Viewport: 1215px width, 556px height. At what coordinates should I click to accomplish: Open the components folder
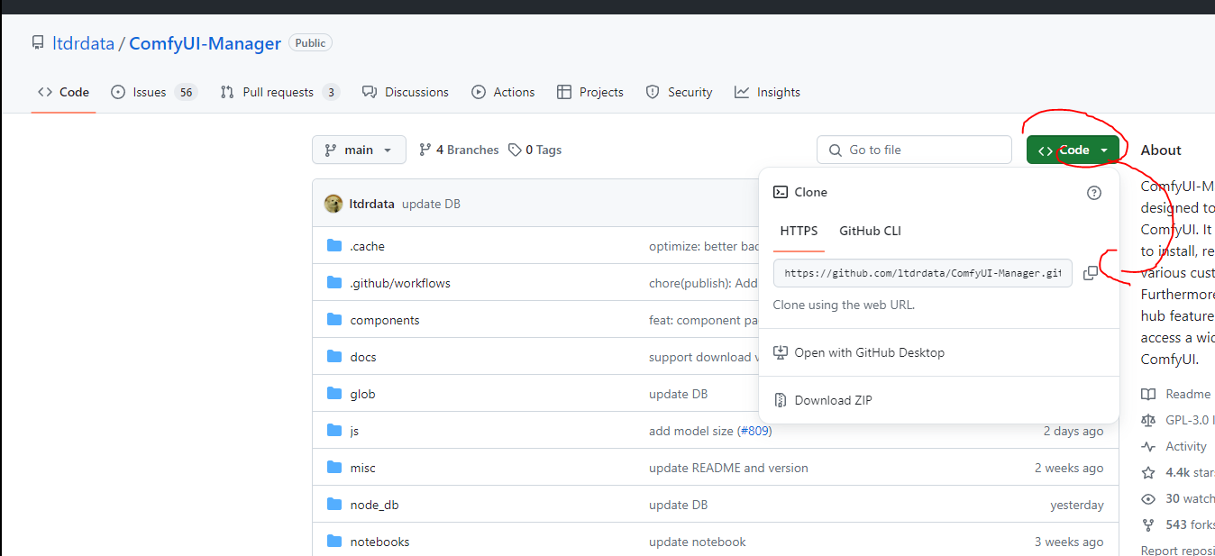tap(385, 320)
